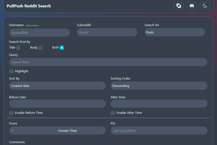The width and height of the screenshot is (217, 145).
Task: Check Enable Before Time
Action: 11,113
